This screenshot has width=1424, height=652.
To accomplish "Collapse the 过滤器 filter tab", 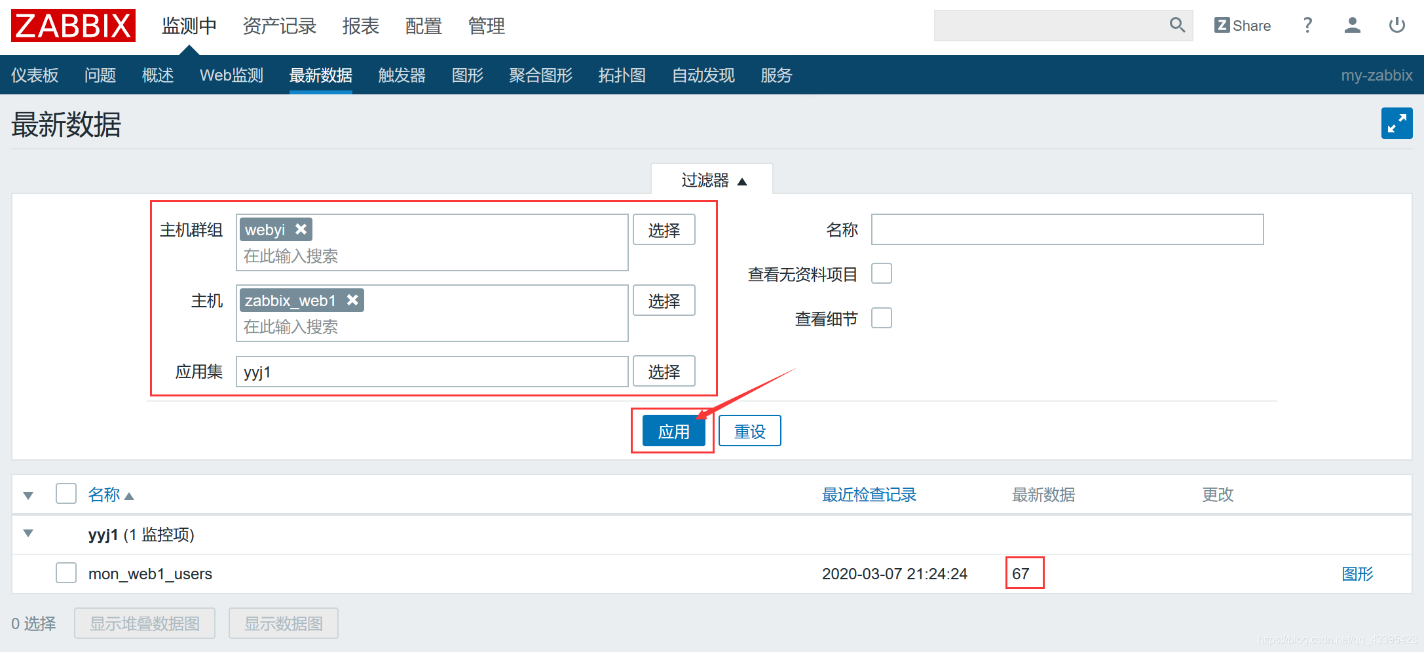I will pyautogui.click(x=713, y=180).
